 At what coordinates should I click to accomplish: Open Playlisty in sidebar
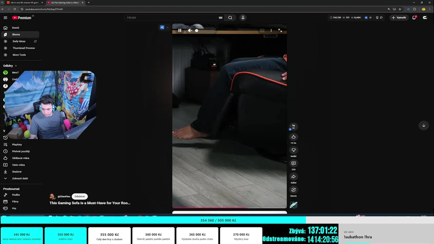[x=20, y=145]
